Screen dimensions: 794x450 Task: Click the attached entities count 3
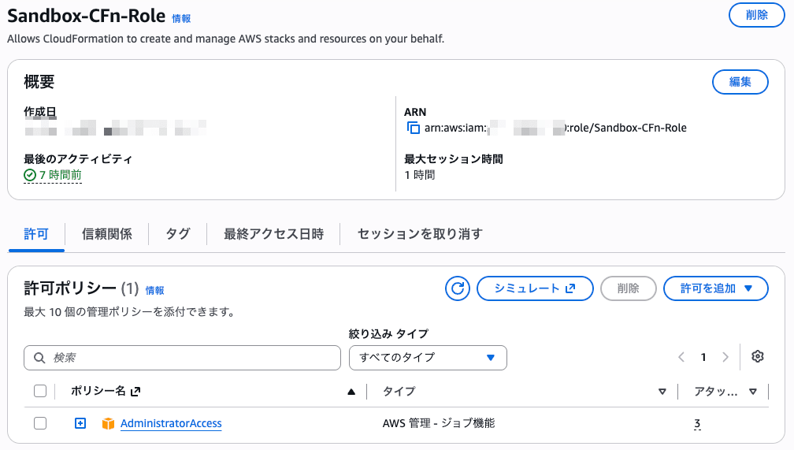pyautogui.click(x=697, y=424)
